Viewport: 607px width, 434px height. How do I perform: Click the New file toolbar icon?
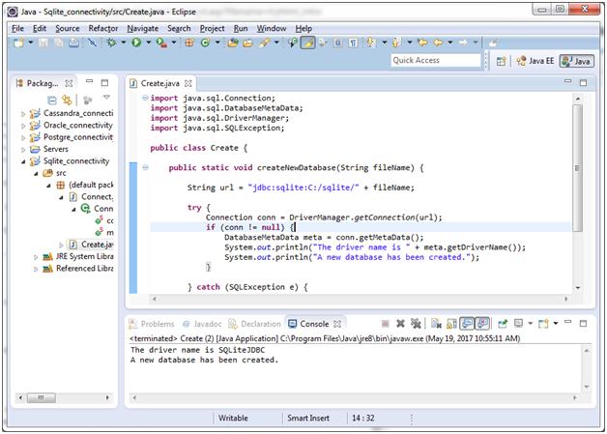[x=18, y=43]
